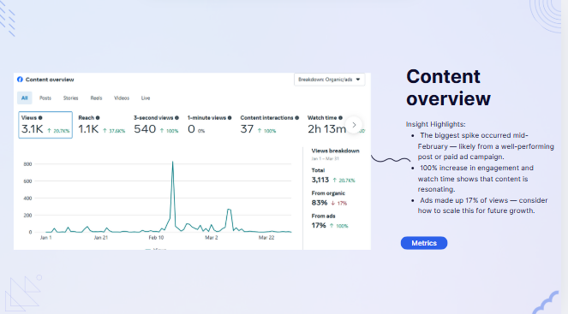Image resolution: width=568 pixels, height=314 pixels.
Task: Select the Views 3.1K metric card
Action: 45,125
